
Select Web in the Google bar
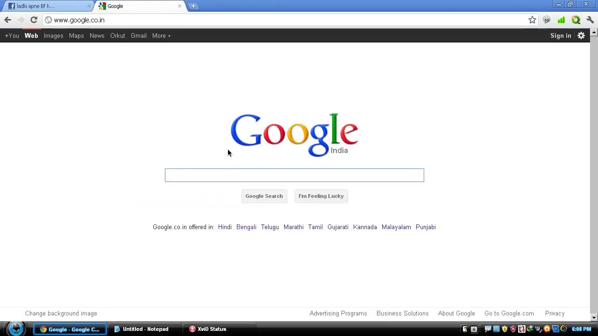(x=31, y=35)
